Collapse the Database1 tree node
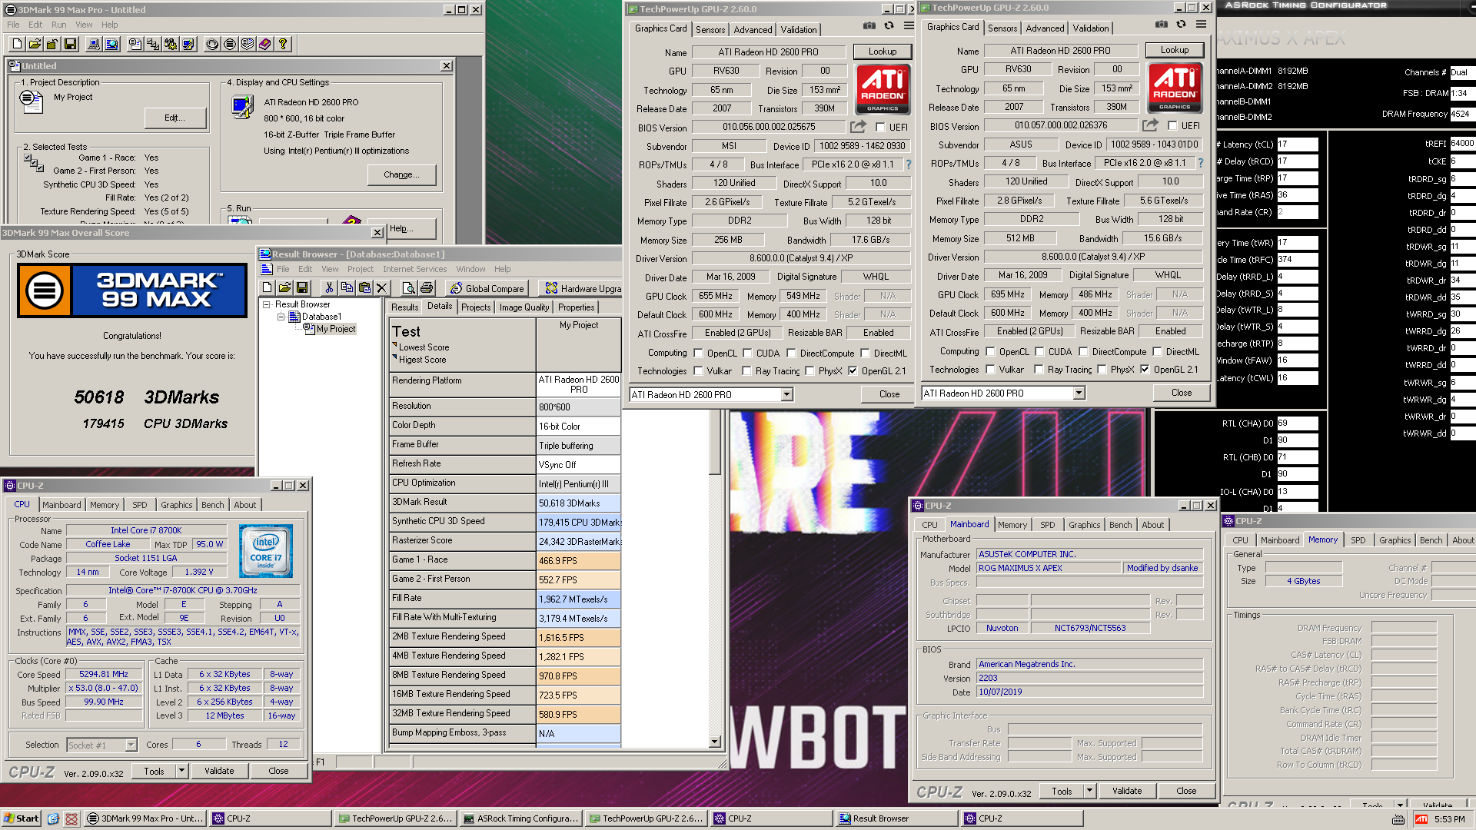The height and width of the screenshot is (830, 1476). pyautogui.click(x=281, y=317)
